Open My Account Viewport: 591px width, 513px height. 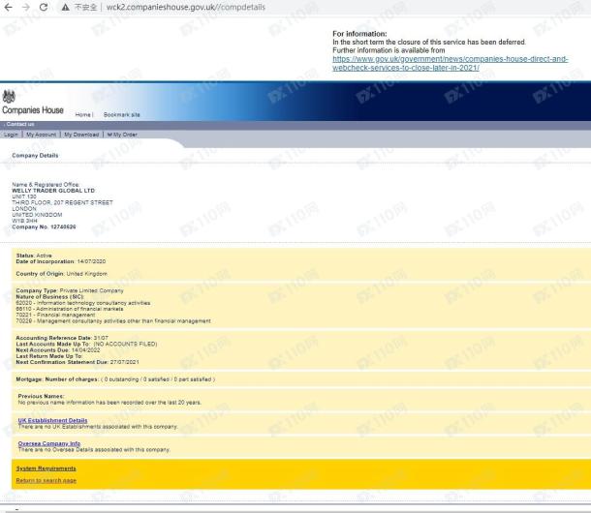point(41,135)
